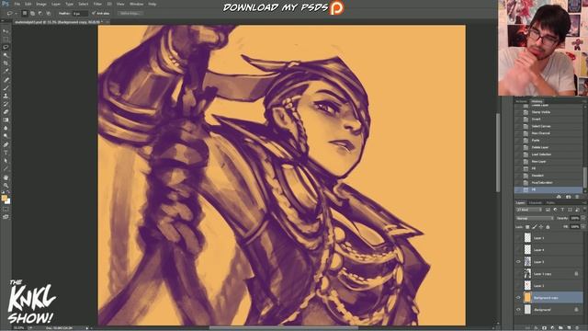Hide the Background layer eye
Screen dimensions: 588x331
[x=518, y=310]
